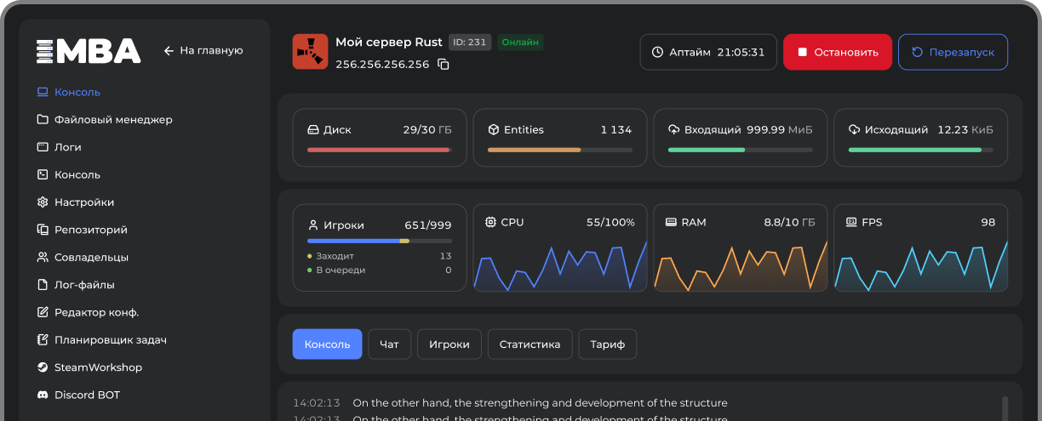Screen dimensions: 1042x421
Task: Click the Аптайм 21:05:31 box
Action: click(708, 52)
